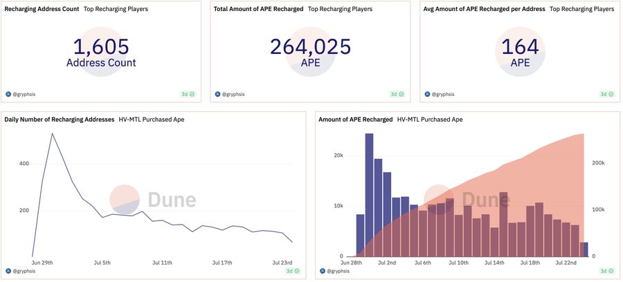Open @gryphsis link in Amount of APE Recharged chart card

(339, 272)
